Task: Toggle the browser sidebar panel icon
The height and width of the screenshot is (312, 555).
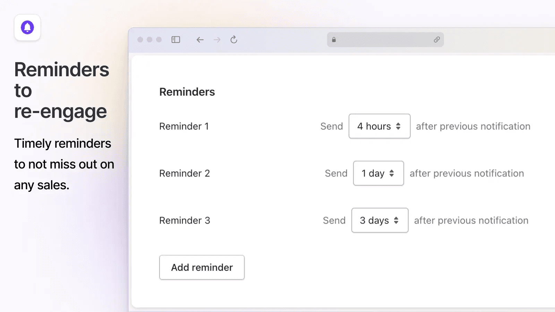Action: [x=176, y=40]
